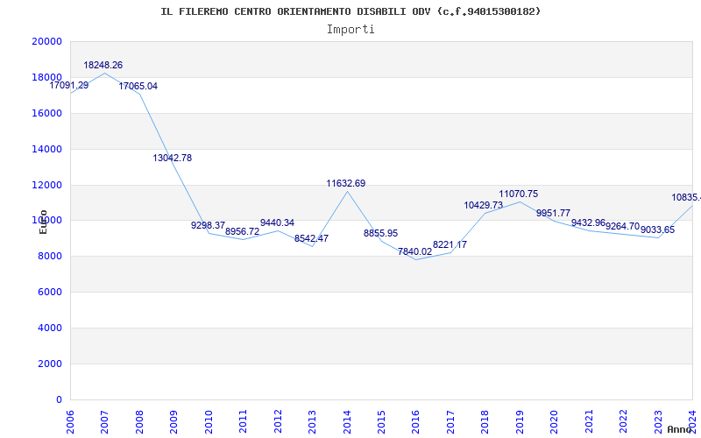Image resolution: width=701 pixels, height=438 pixels.
Task: Click the 8542.47 data label
Action: point(311,238)
